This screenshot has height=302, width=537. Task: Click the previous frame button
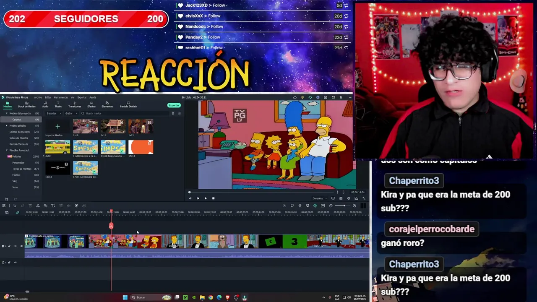pyautogui.click(x=190, y=198)
